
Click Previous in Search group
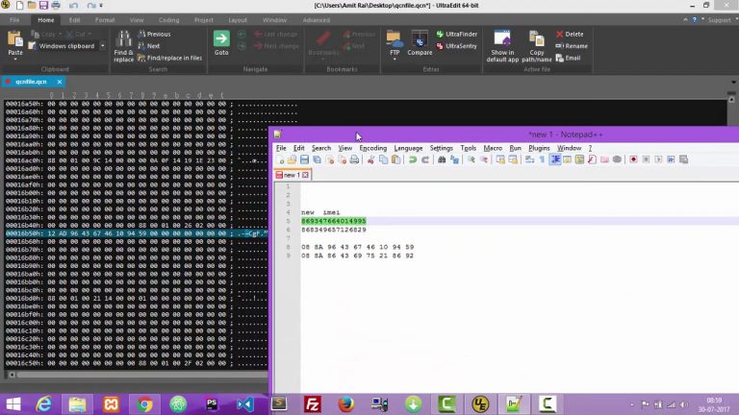(154, 35)
